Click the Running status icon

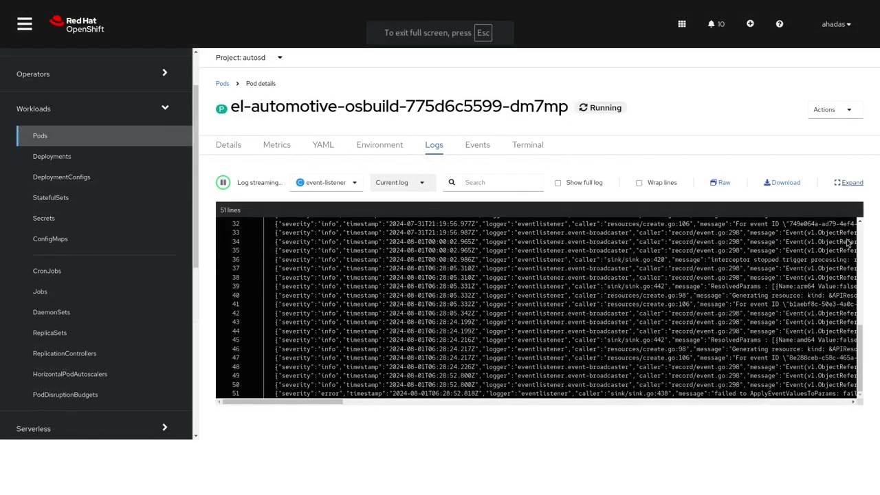[x=583, y=108]
